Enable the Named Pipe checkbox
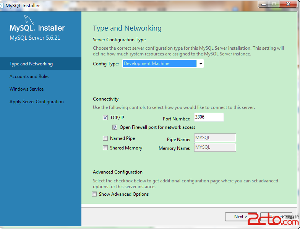Screen dimensions: 300x229 coord(105,138)
